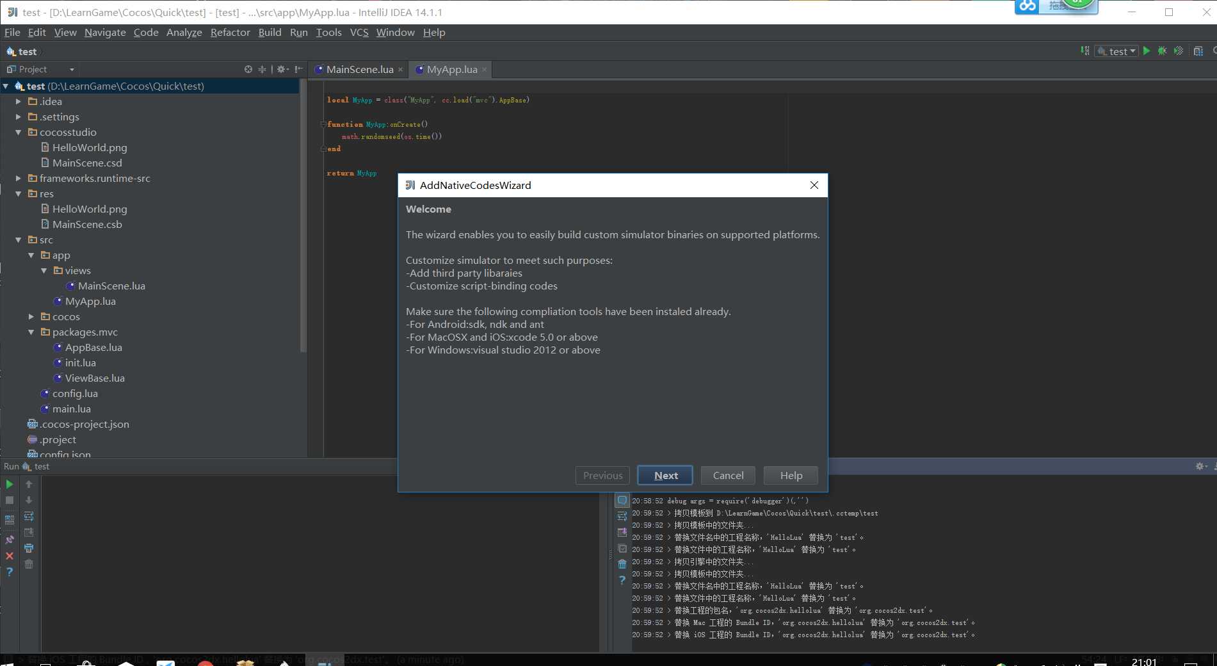Viewport: 1217px width, 666px height.
Task: Toggle scroll to end in Run console
Action: point(29,532)
